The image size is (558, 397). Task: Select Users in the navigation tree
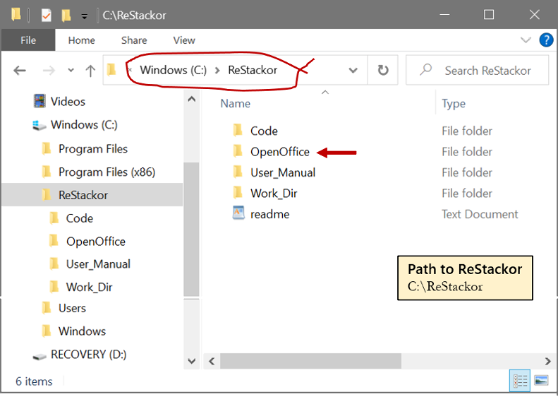pyautogui.click(x=72, y=308)
